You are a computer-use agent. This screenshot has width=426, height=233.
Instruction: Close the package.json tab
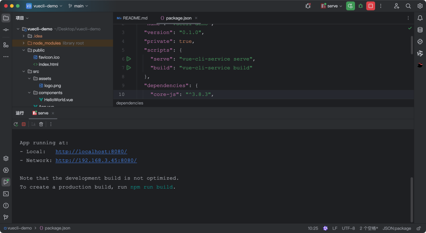(196, 18)
